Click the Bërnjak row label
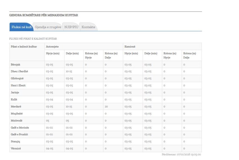 16,64
